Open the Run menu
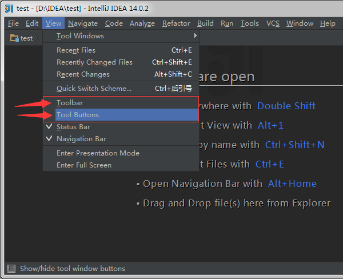Viewport: 343px width, 279px height. click(x=227, y=23)
